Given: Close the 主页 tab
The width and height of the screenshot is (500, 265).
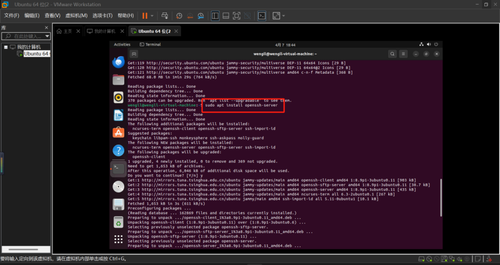Looking at the screenshot, I should coord(78,31).
